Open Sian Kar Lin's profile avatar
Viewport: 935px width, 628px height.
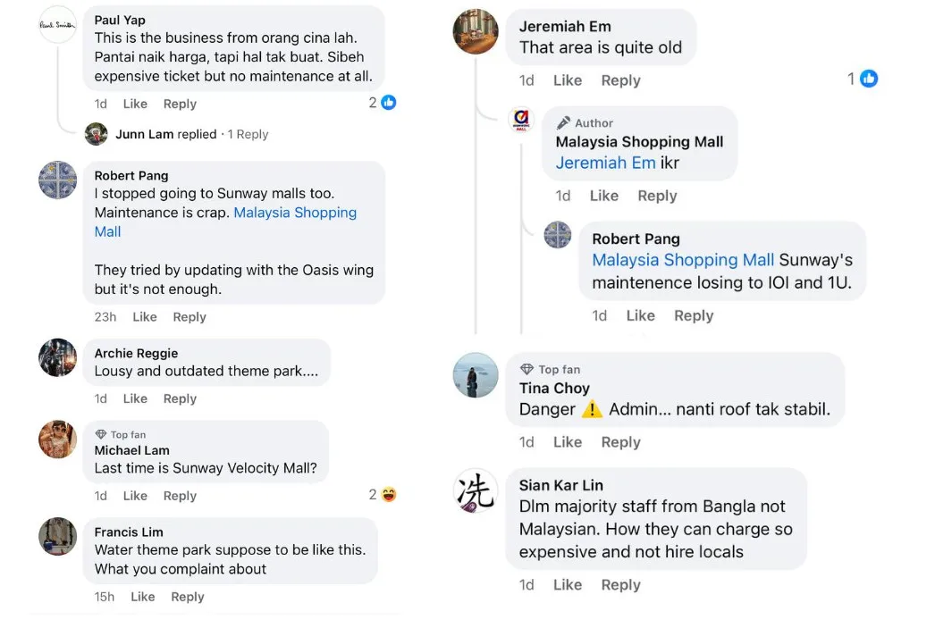point(476,490)
